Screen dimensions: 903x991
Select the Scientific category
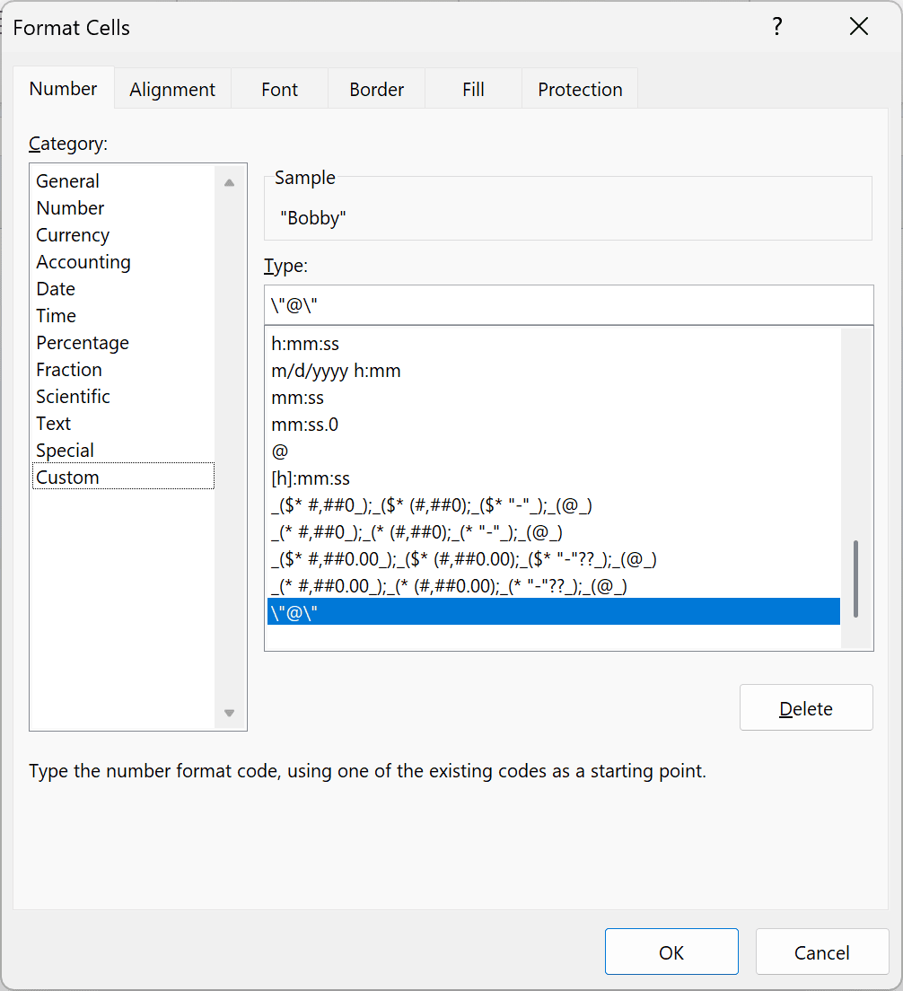point(123,396)
